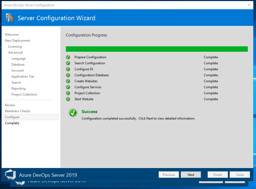Click the green configuration progress bar
This screenshot has height=189, width=256.
157,49
